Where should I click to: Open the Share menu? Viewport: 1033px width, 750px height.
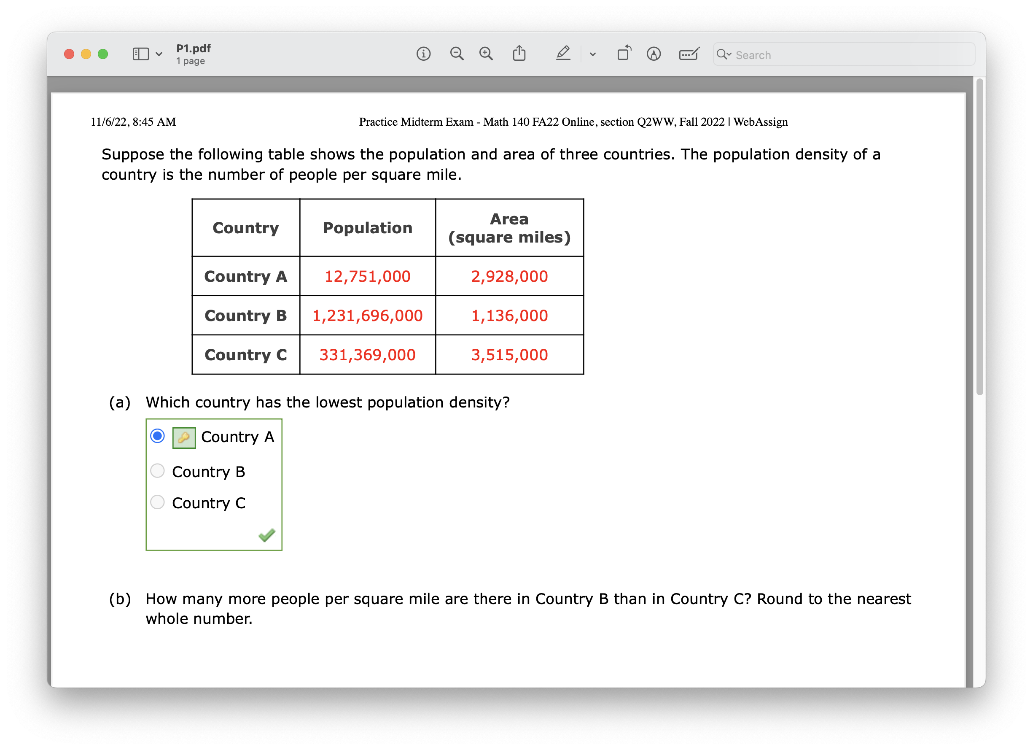coord(519,54)
